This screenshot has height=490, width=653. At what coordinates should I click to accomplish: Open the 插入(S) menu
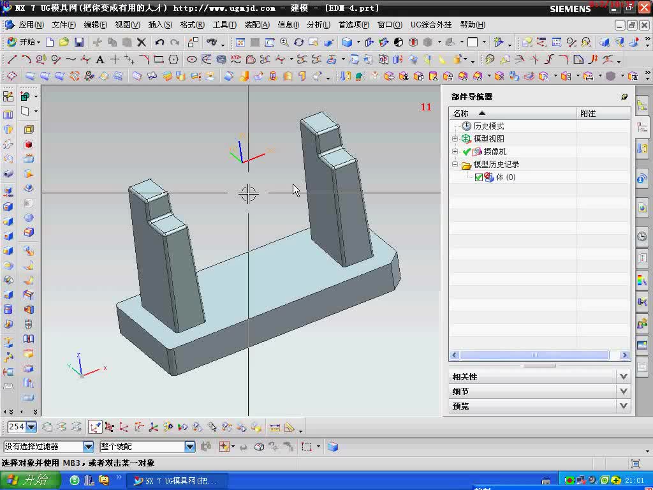(x=160, y=25)
